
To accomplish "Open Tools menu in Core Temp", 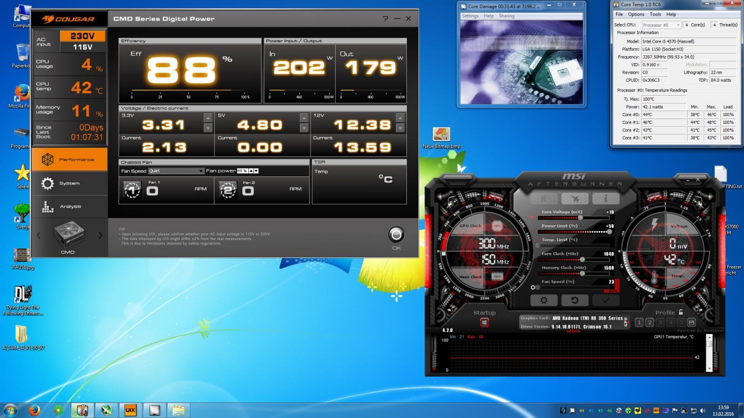I will click(655, 14).
